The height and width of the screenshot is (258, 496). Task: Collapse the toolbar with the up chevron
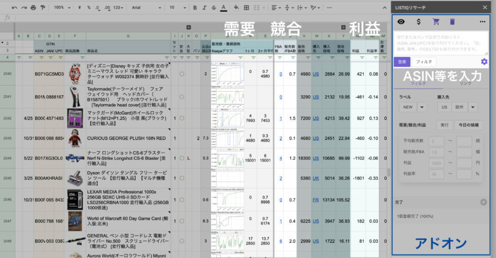384,8
